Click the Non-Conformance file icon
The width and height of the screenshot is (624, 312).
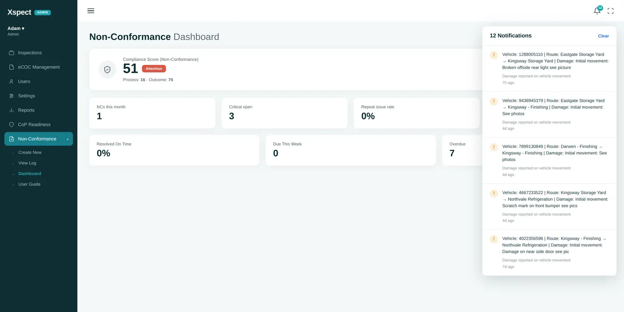click(x=12, y=139)
